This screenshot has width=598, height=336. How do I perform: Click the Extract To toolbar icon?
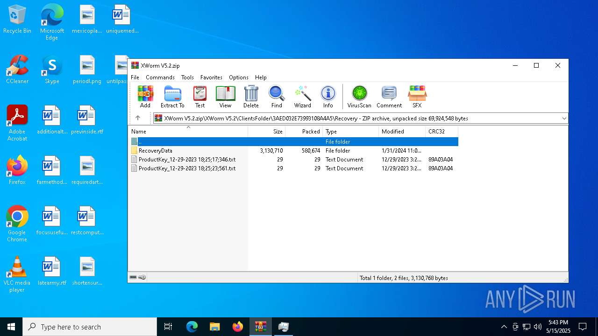tap(172, 97)
